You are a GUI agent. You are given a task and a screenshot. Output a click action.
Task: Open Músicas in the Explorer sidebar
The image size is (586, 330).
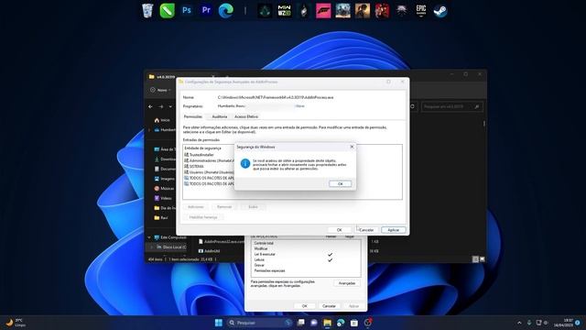[x=164, y=189]
